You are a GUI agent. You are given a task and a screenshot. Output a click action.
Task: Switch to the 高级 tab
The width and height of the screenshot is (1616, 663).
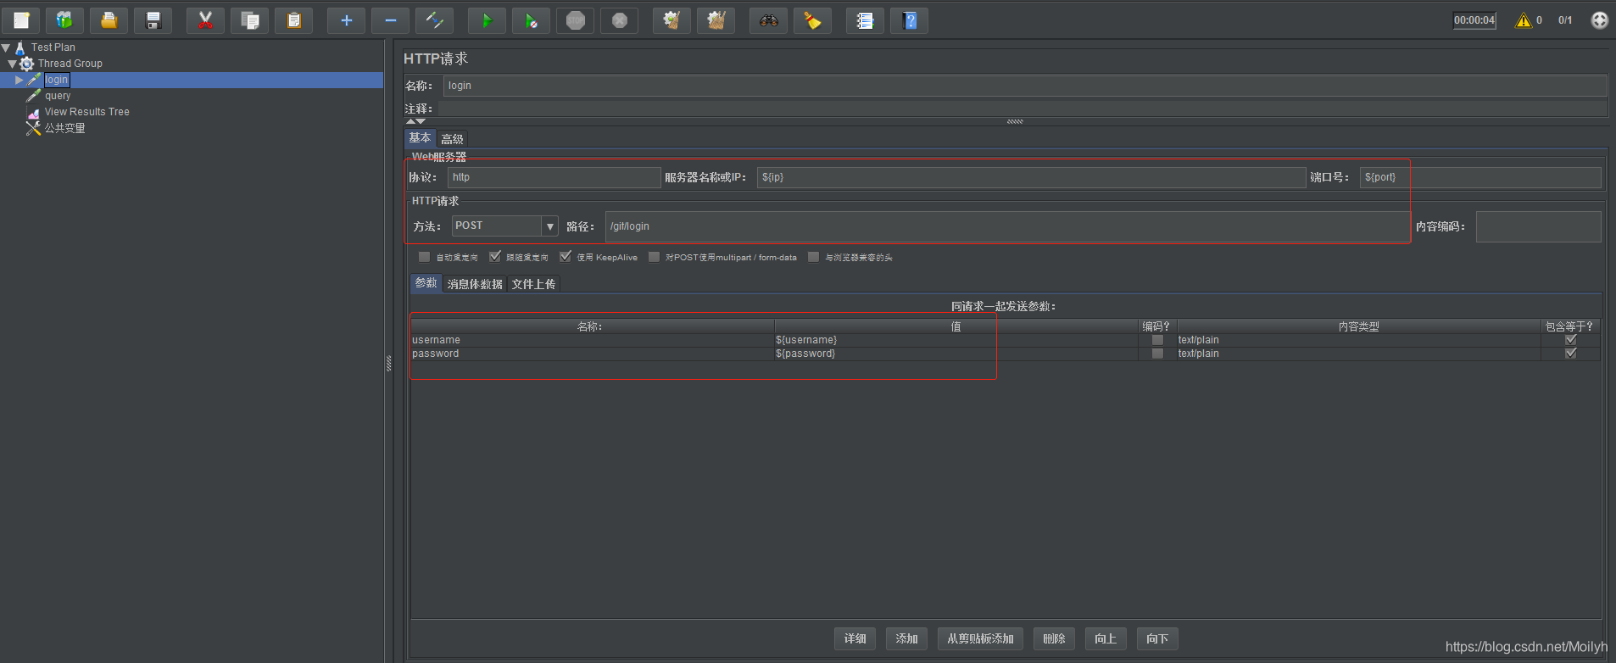(452, 139)
